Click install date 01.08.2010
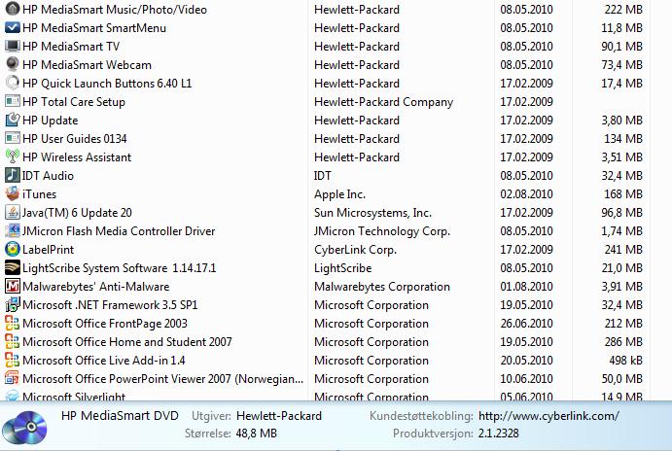The image size is (672, 451). (526, 287)
